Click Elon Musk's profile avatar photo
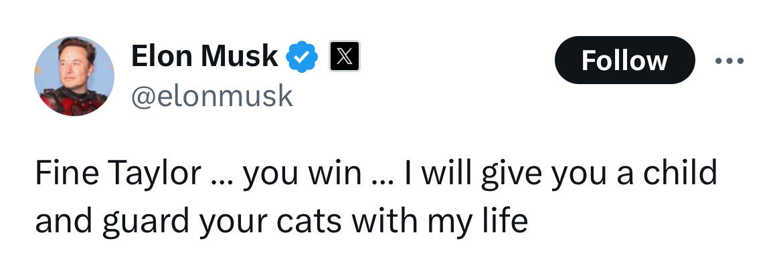 click(x=74, y=76)
